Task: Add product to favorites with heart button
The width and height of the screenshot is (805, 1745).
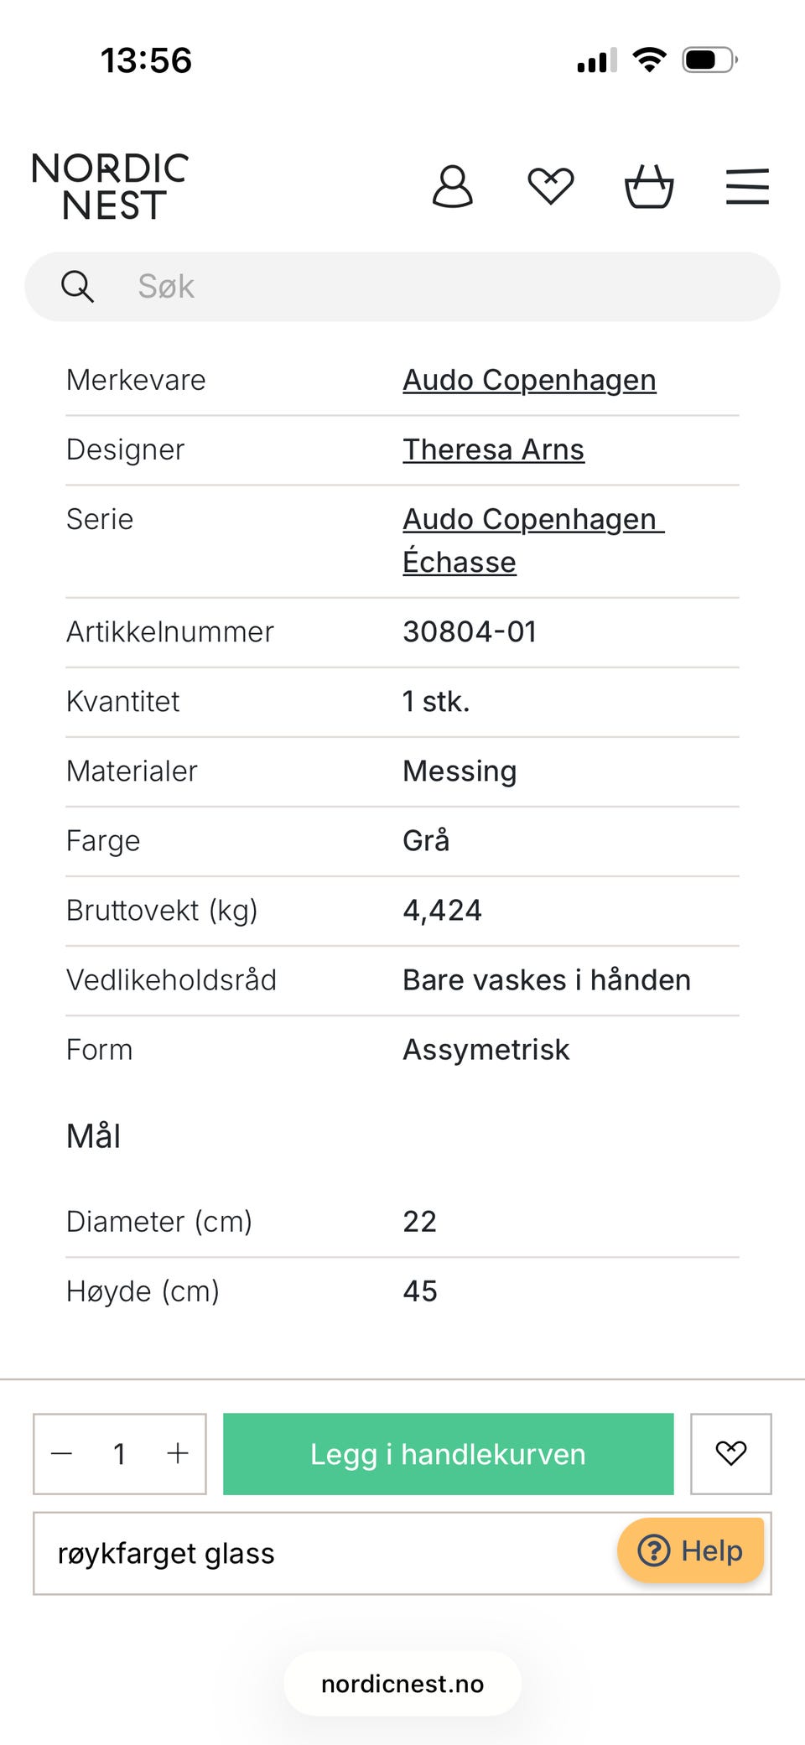Action: (x=730, y=1453)
